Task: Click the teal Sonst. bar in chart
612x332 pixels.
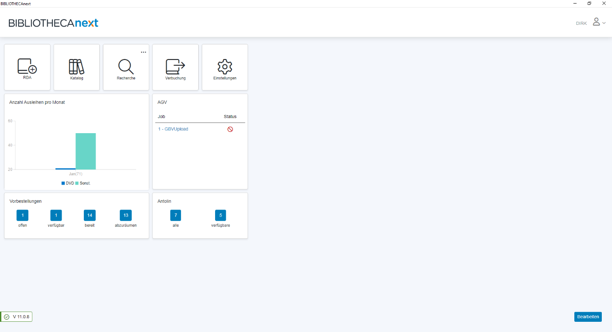Action: [86, 151]
